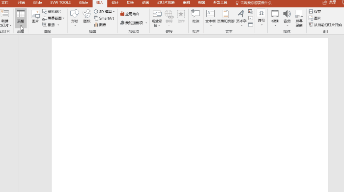Click the Link (链接) globe icon
344x192 pixels.
pyautogui.click(x=169, y=14)
